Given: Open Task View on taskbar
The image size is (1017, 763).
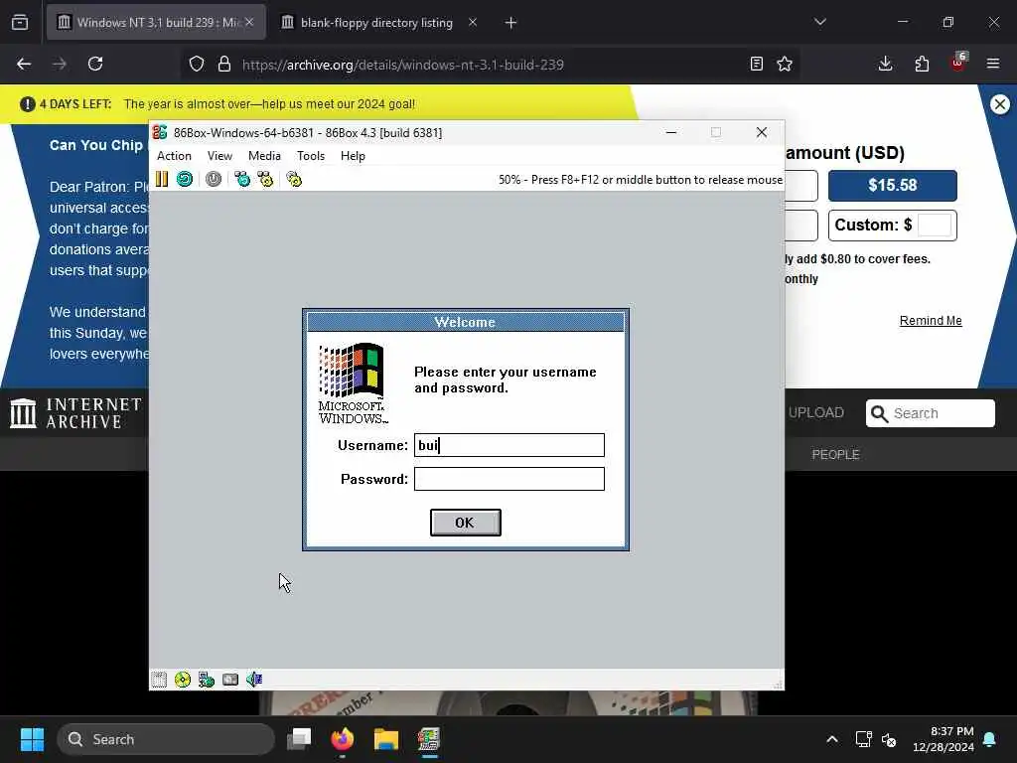Looking at the screenshot, I should tap(299, 739).
